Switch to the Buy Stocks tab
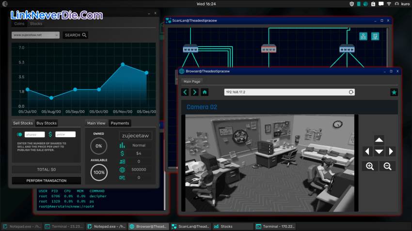Screen dimensions: 412x231 [x=47, y=123]
